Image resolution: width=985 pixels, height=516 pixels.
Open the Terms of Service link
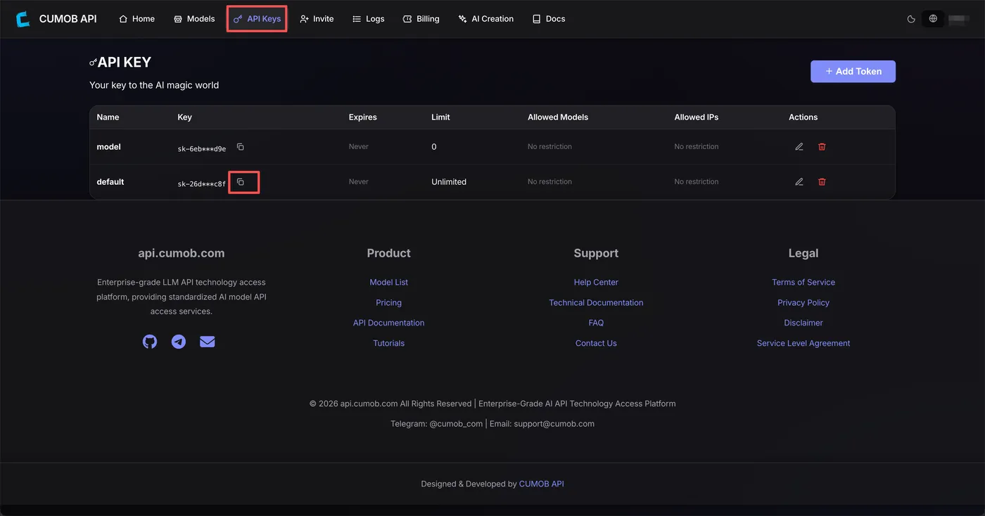[803, 283]
